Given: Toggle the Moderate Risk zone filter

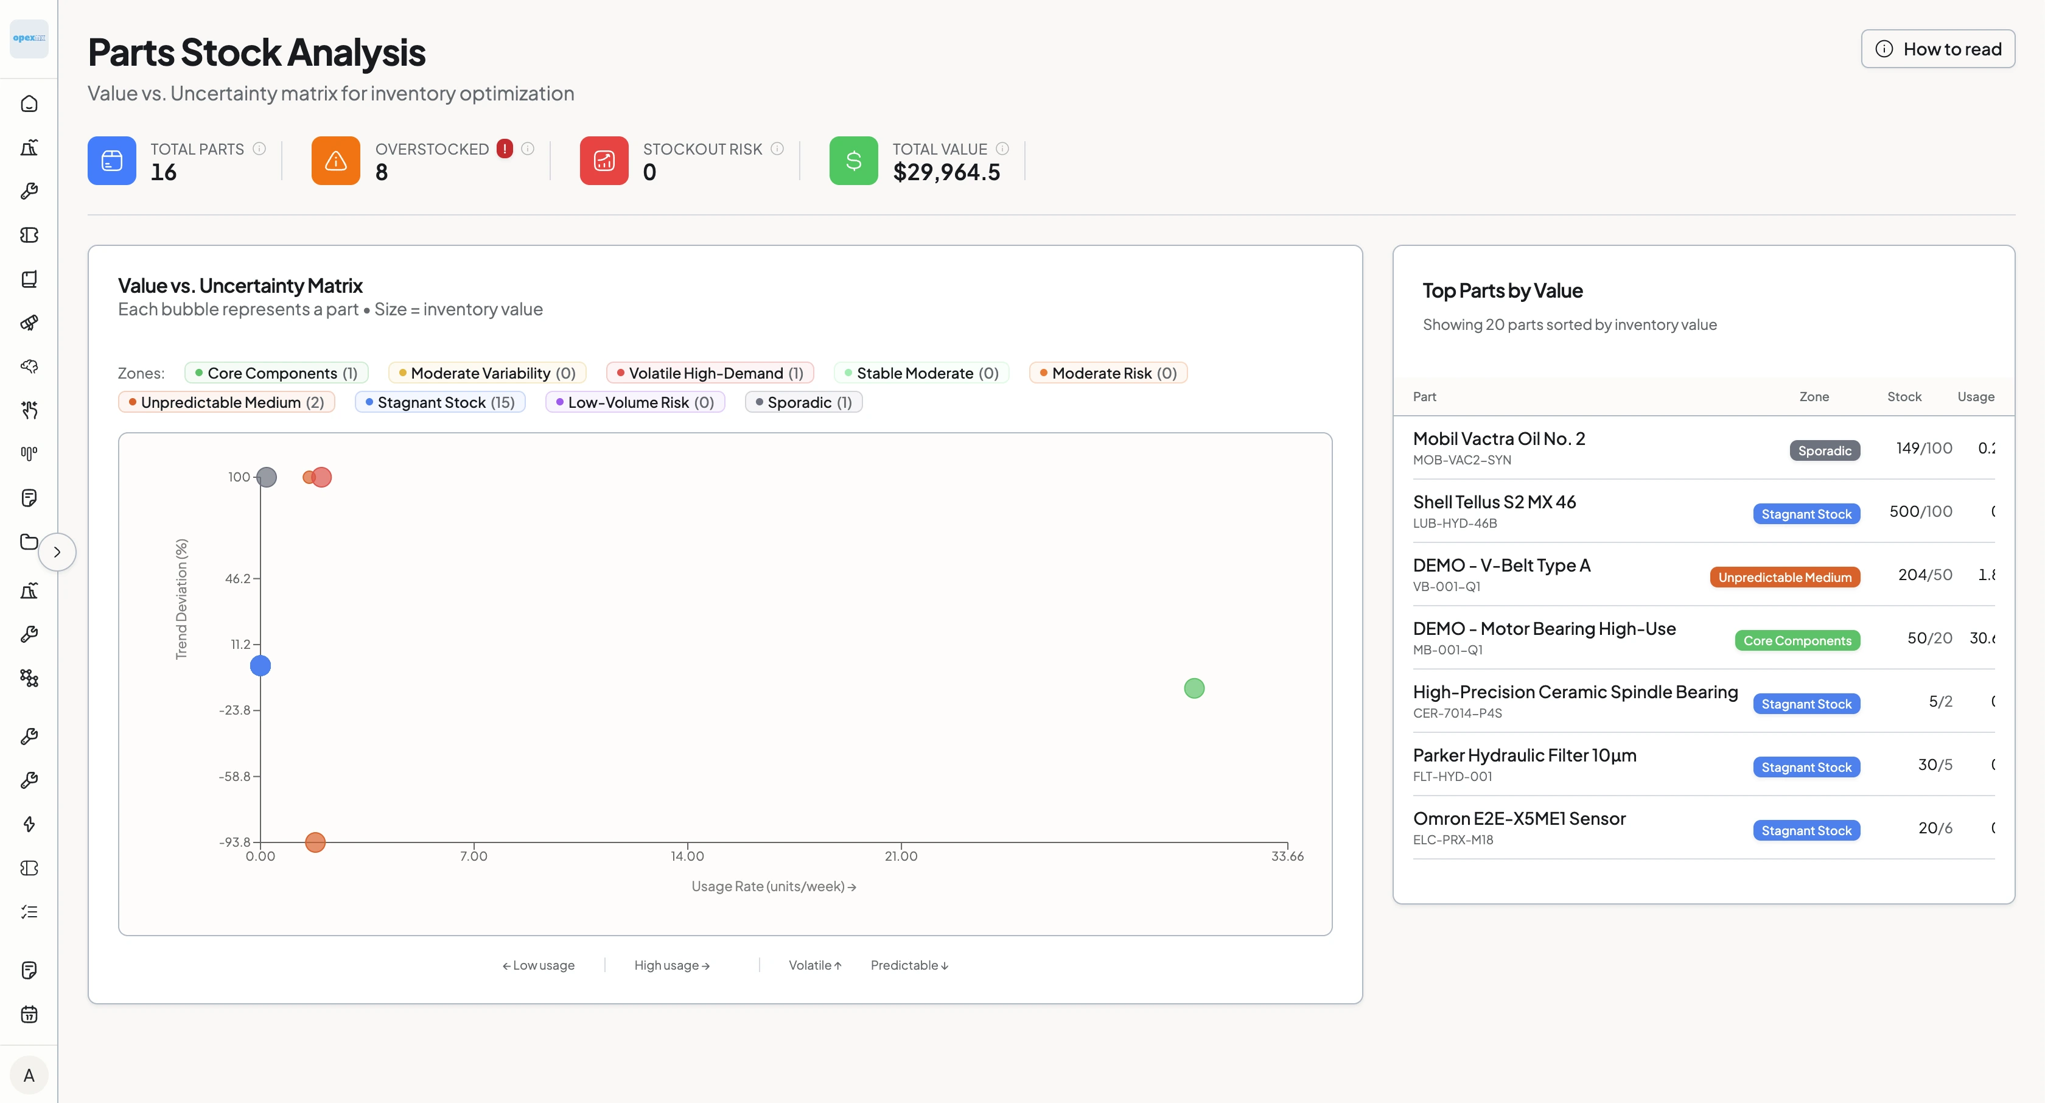Looking at the screenshot, I should (x=1108, y=373).
